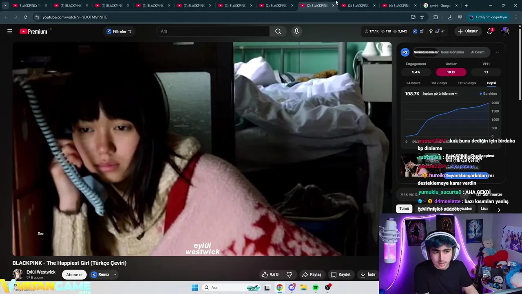Click the Paylaş share button
The height and width of the screenshot is (294, 522).
[312, 274]
